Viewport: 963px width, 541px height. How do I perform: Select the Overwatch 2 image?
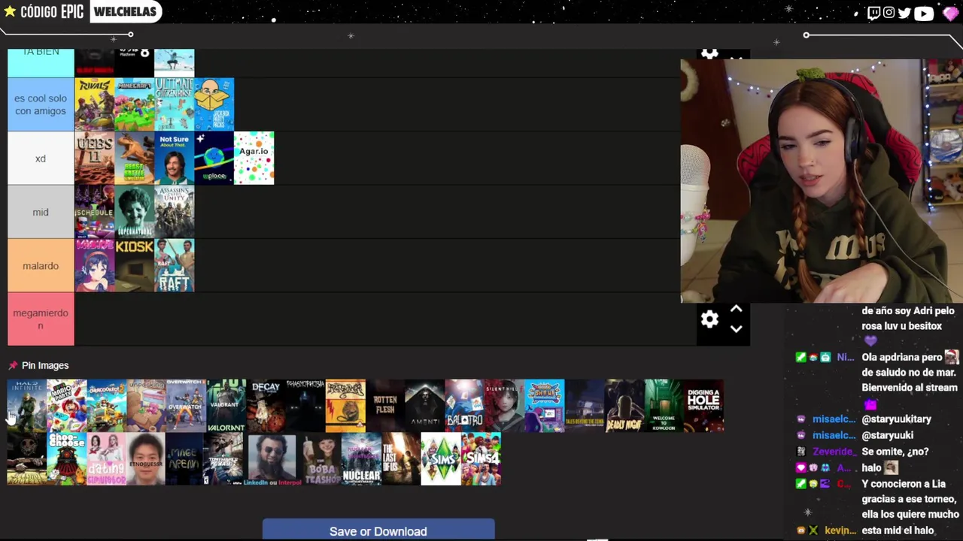[x=186, y=406]
